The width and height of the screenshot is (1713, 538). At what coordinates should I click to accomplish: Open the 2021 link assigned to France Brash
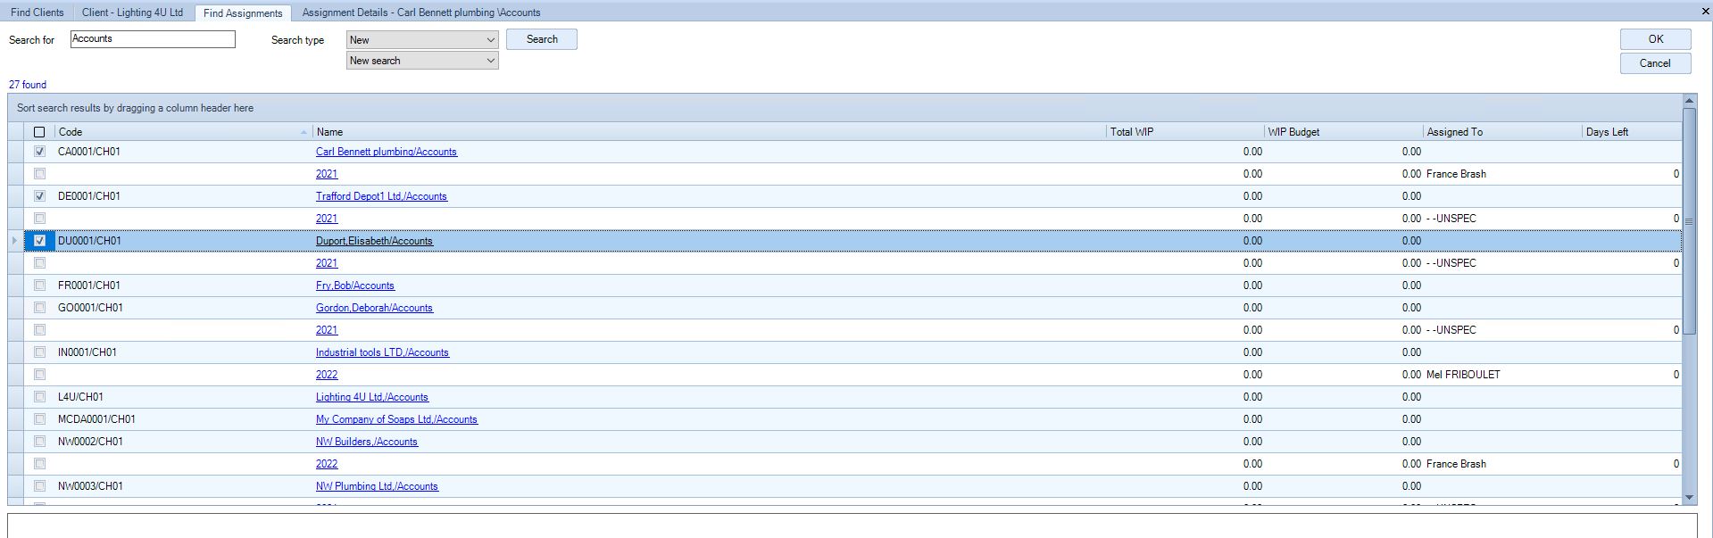[x=327, y=174]
